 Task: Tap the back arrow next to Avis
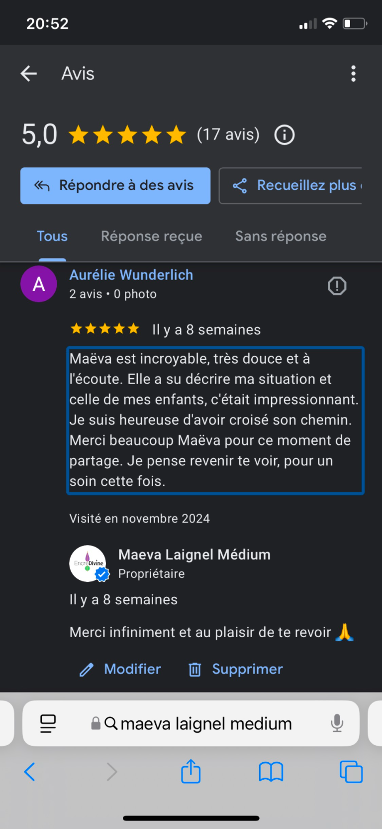(x=29, y=74)
